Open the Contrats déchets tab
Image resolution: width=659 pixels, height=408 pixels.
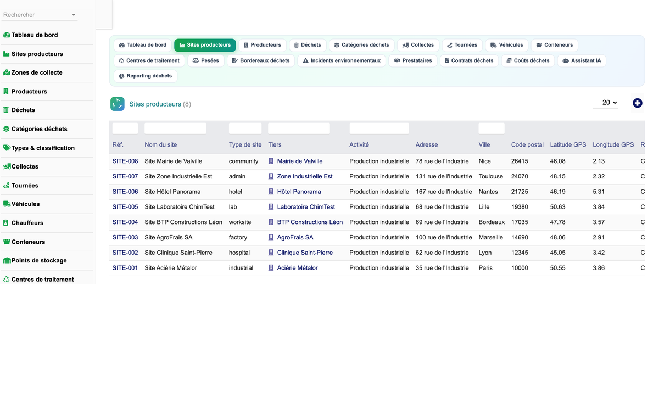click(x=469, y=60)
